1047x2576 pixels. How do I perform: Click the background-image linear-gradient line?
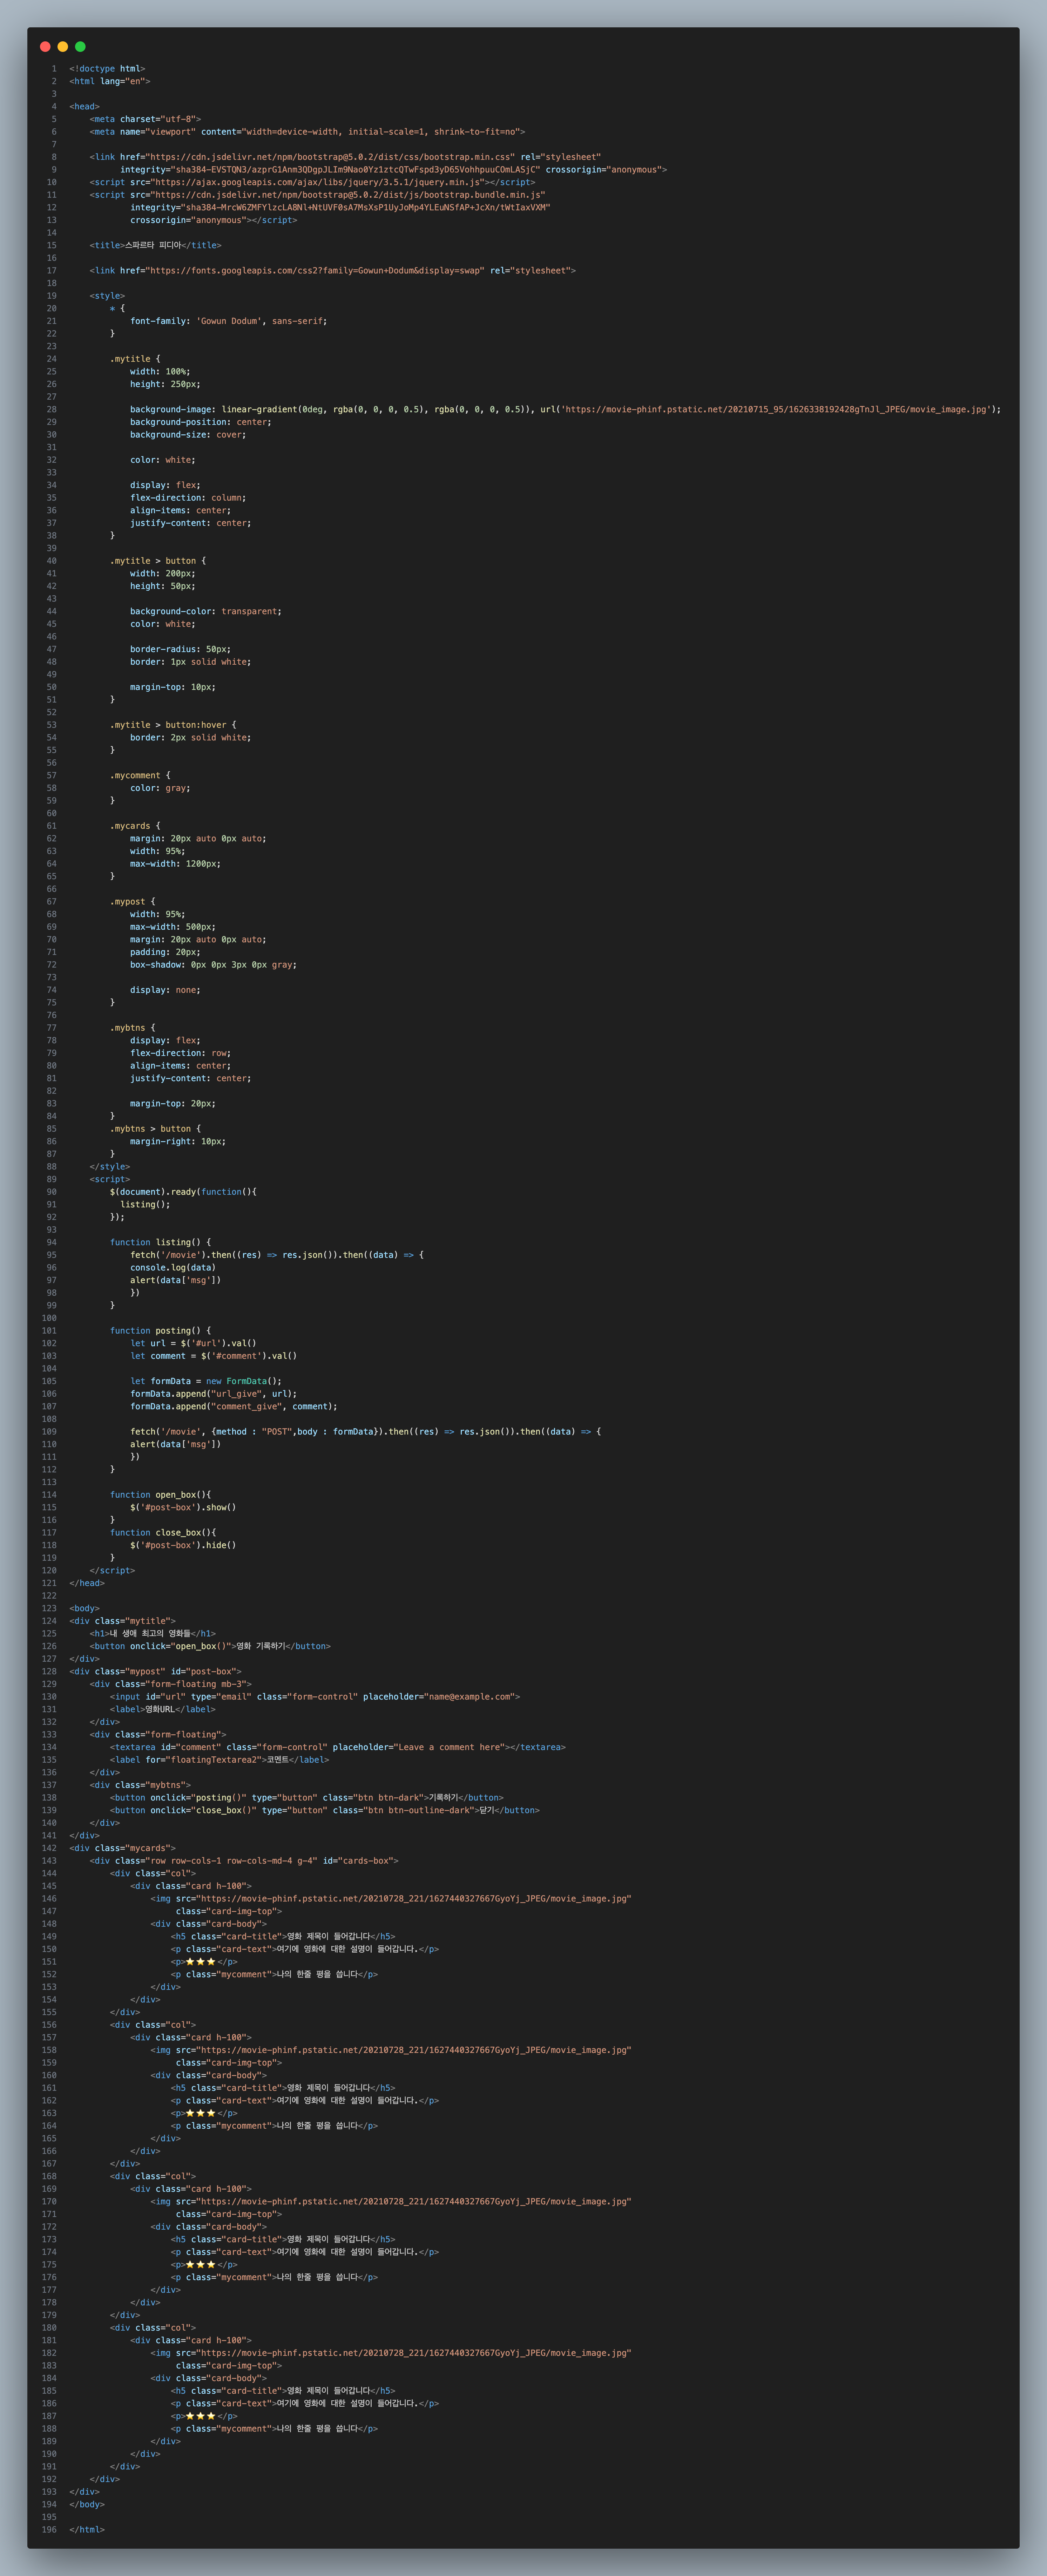coord(565,409)
